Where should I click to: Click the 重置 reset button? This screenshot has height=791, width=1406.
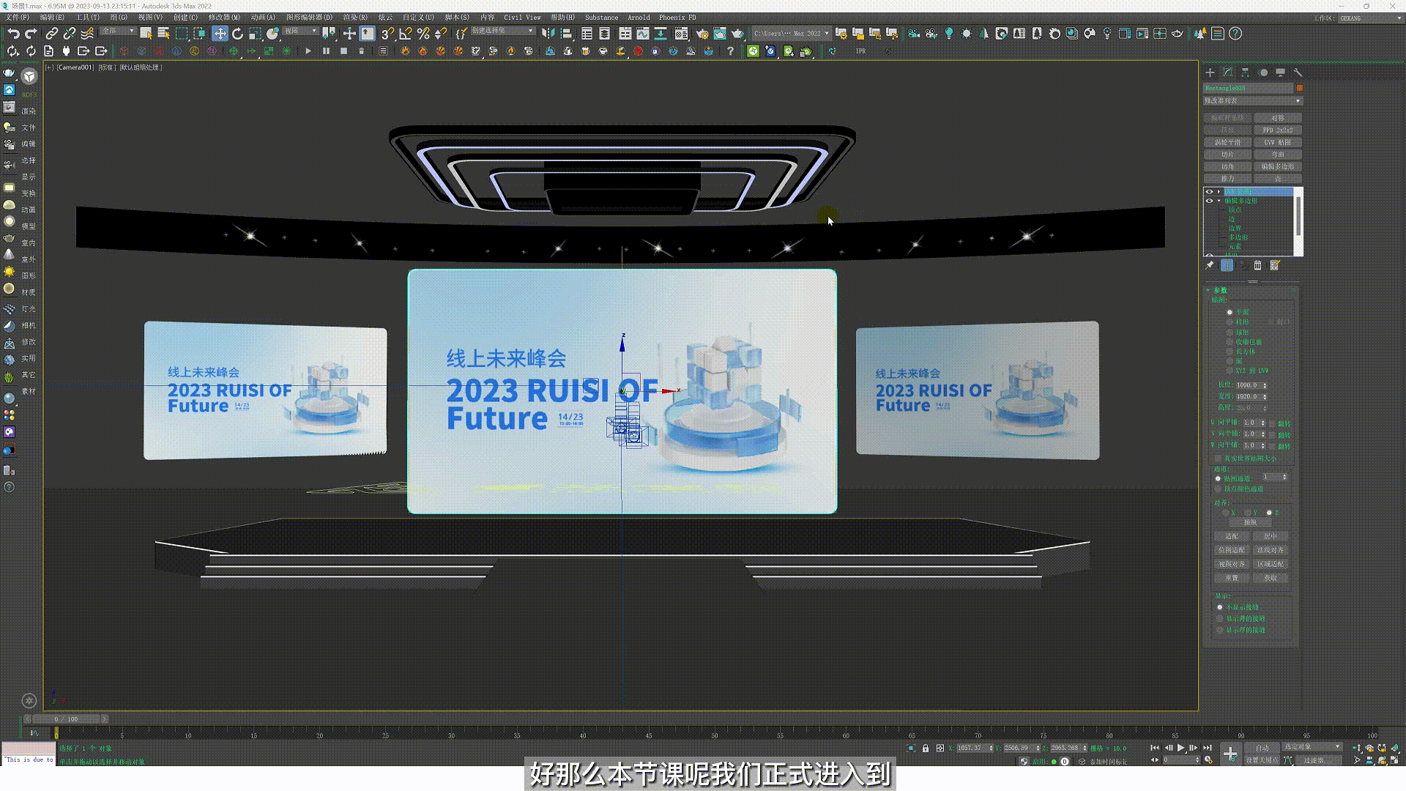(1232, 578)
